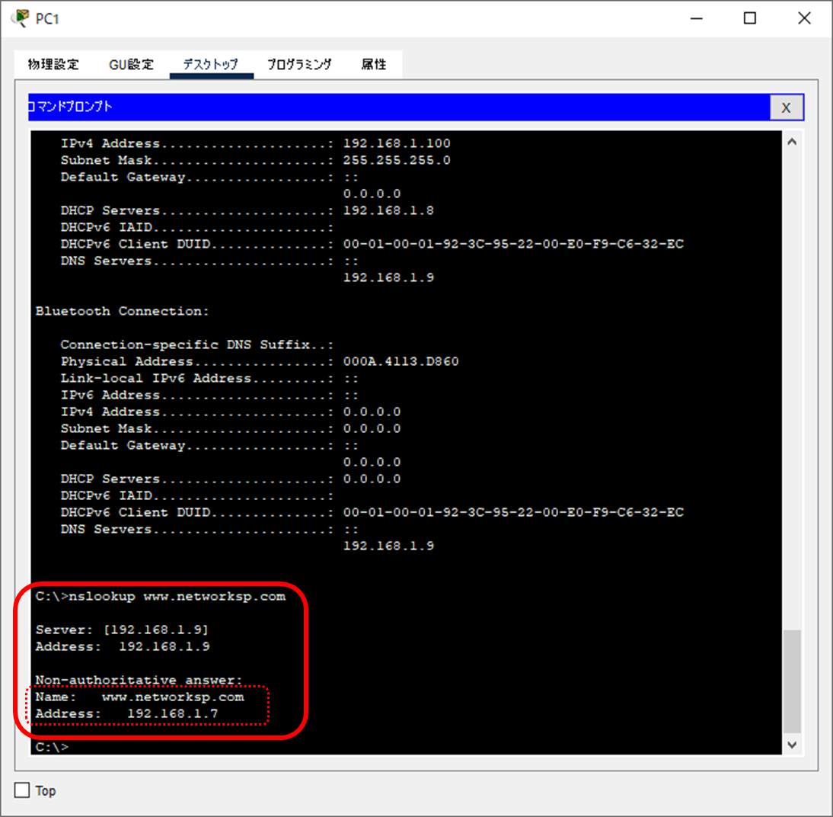Open the 物理設定 tab
This screenshot has width=833, height=817.
click(53, 64)
